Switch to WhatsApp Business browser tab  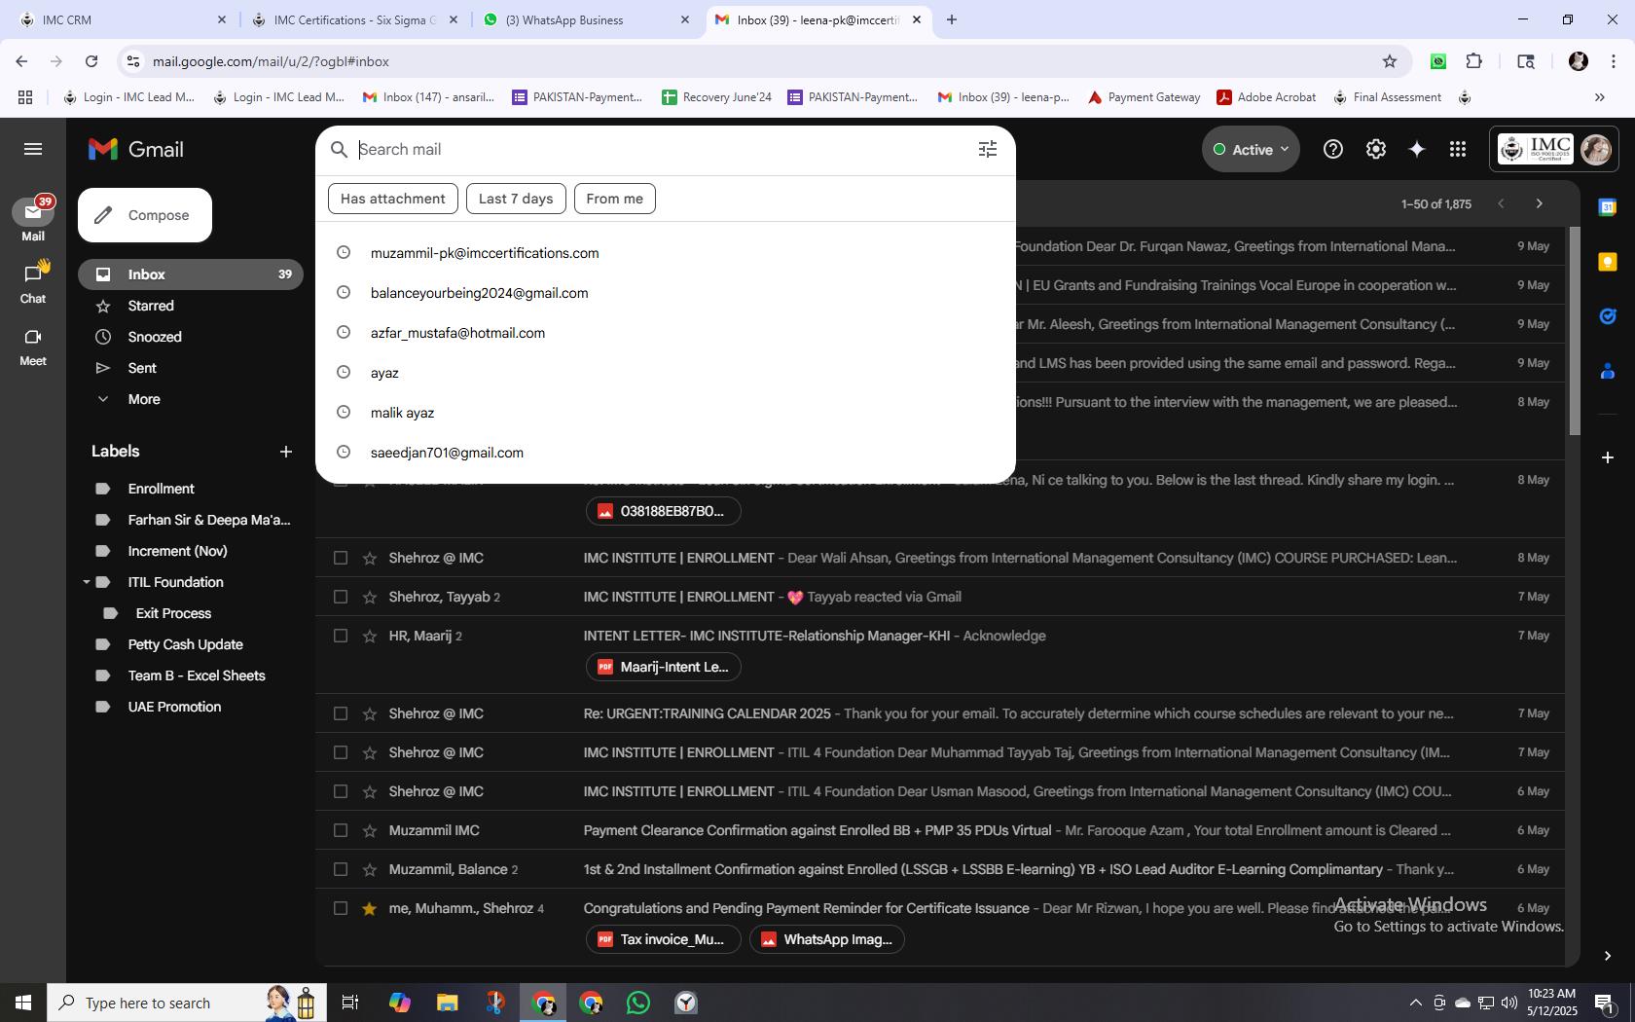(586, 19)
